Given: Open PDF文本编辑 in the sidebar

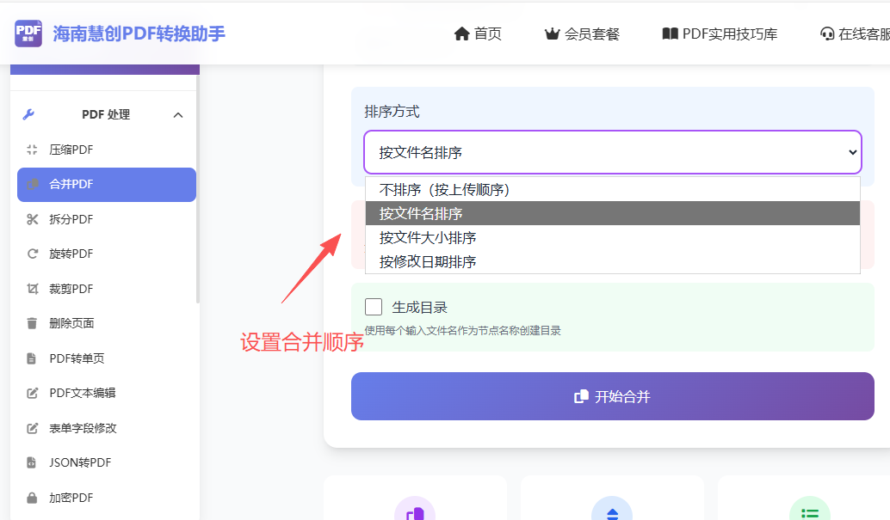Looking at the screenshot, I should (x=106, y=393).
